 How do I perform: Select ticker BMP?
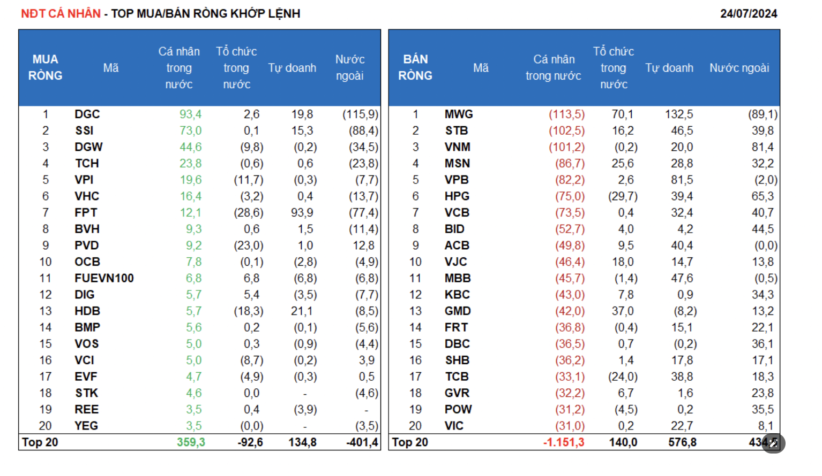[87, 327]
